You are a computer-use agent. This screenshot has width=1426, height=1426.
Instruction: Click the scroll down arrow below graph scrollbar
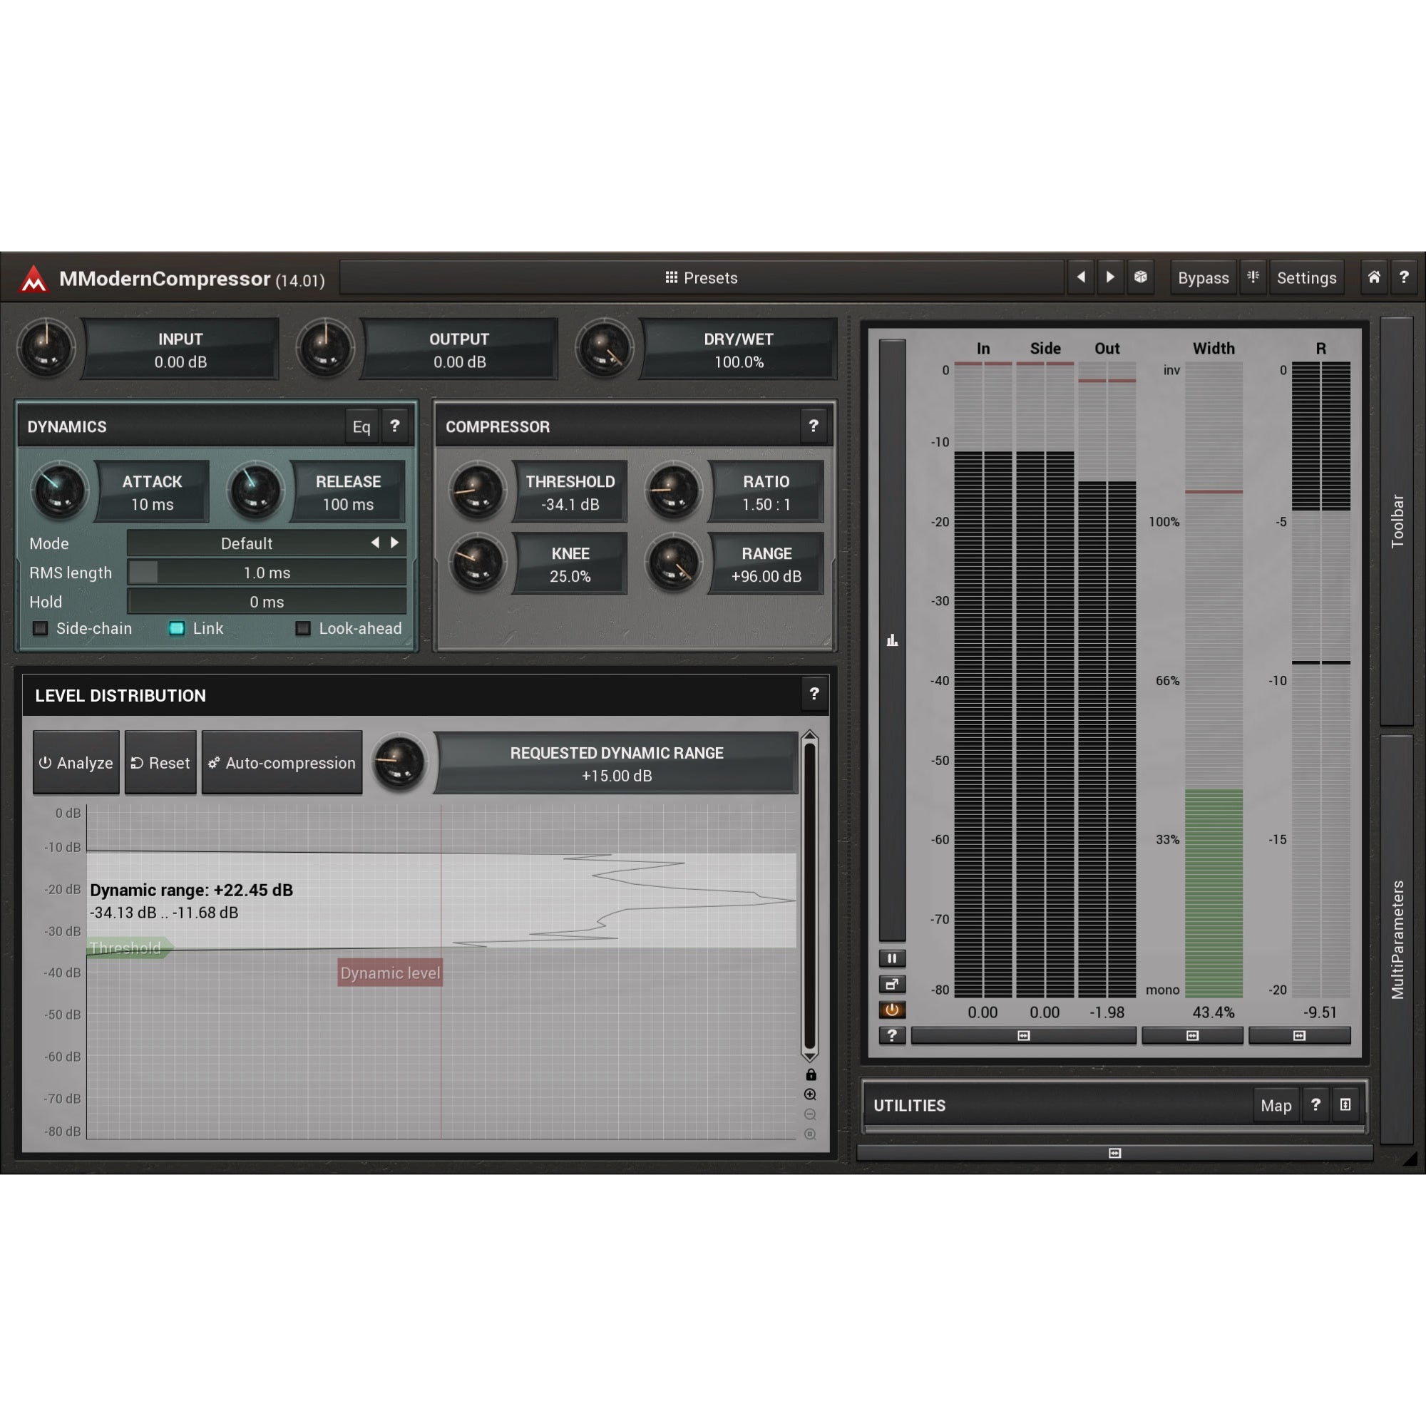pos(810,1057)
